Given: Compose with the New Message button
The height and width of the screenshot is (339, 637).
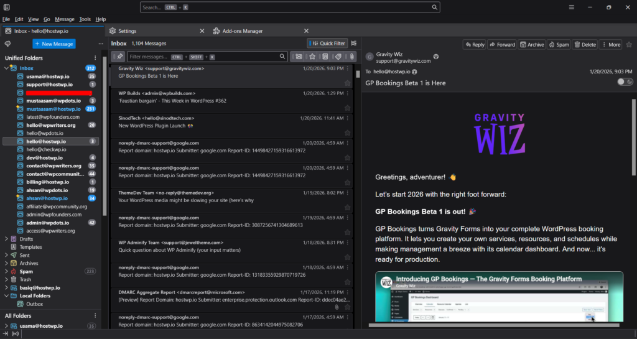Looking at the screenshot, I should point(54,44).
